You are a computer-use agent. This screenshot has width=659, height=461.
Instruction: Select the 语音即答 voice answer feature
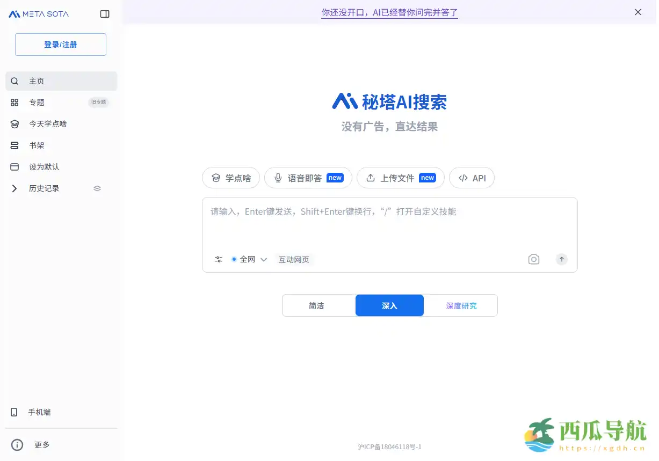point(308,178)
